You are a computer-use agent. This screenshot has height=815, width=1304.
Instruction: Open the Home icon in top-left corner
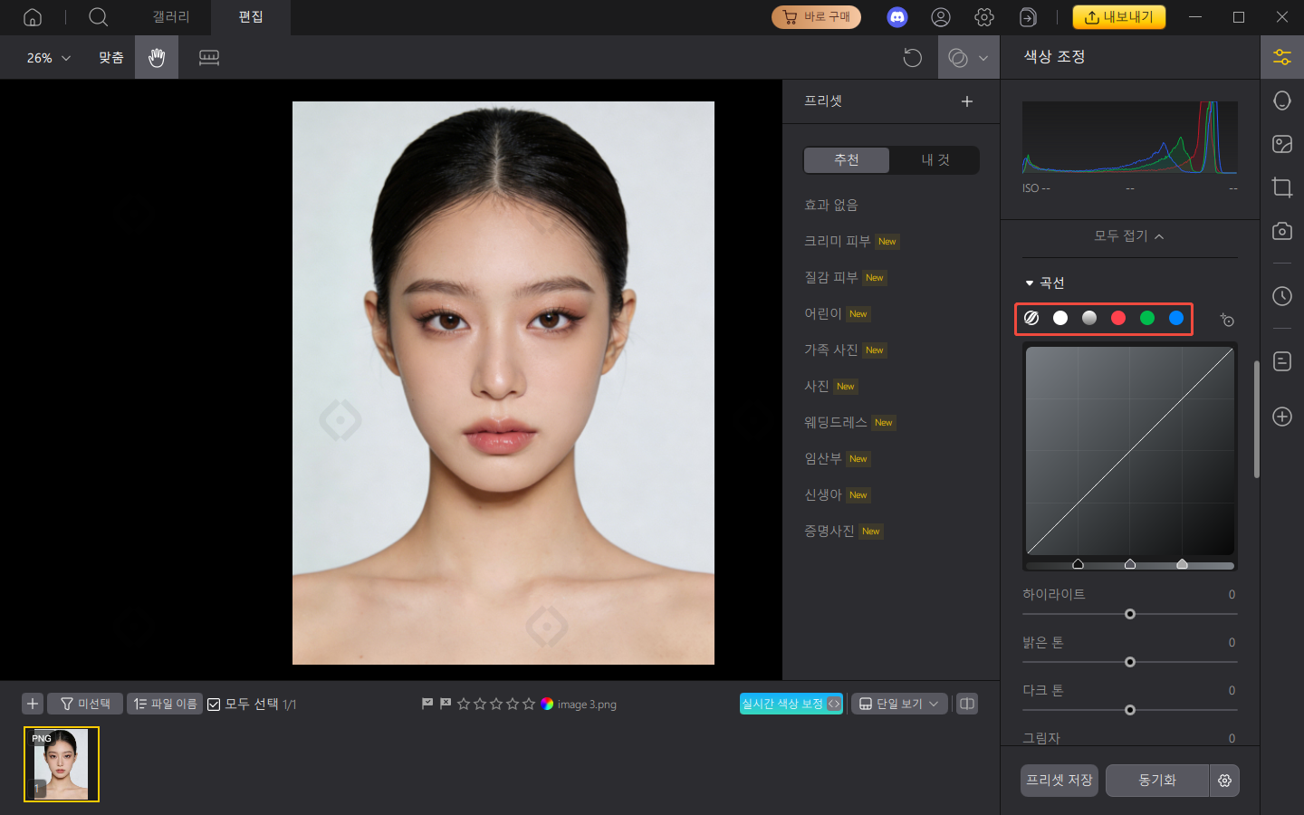[x=32, y=17]
